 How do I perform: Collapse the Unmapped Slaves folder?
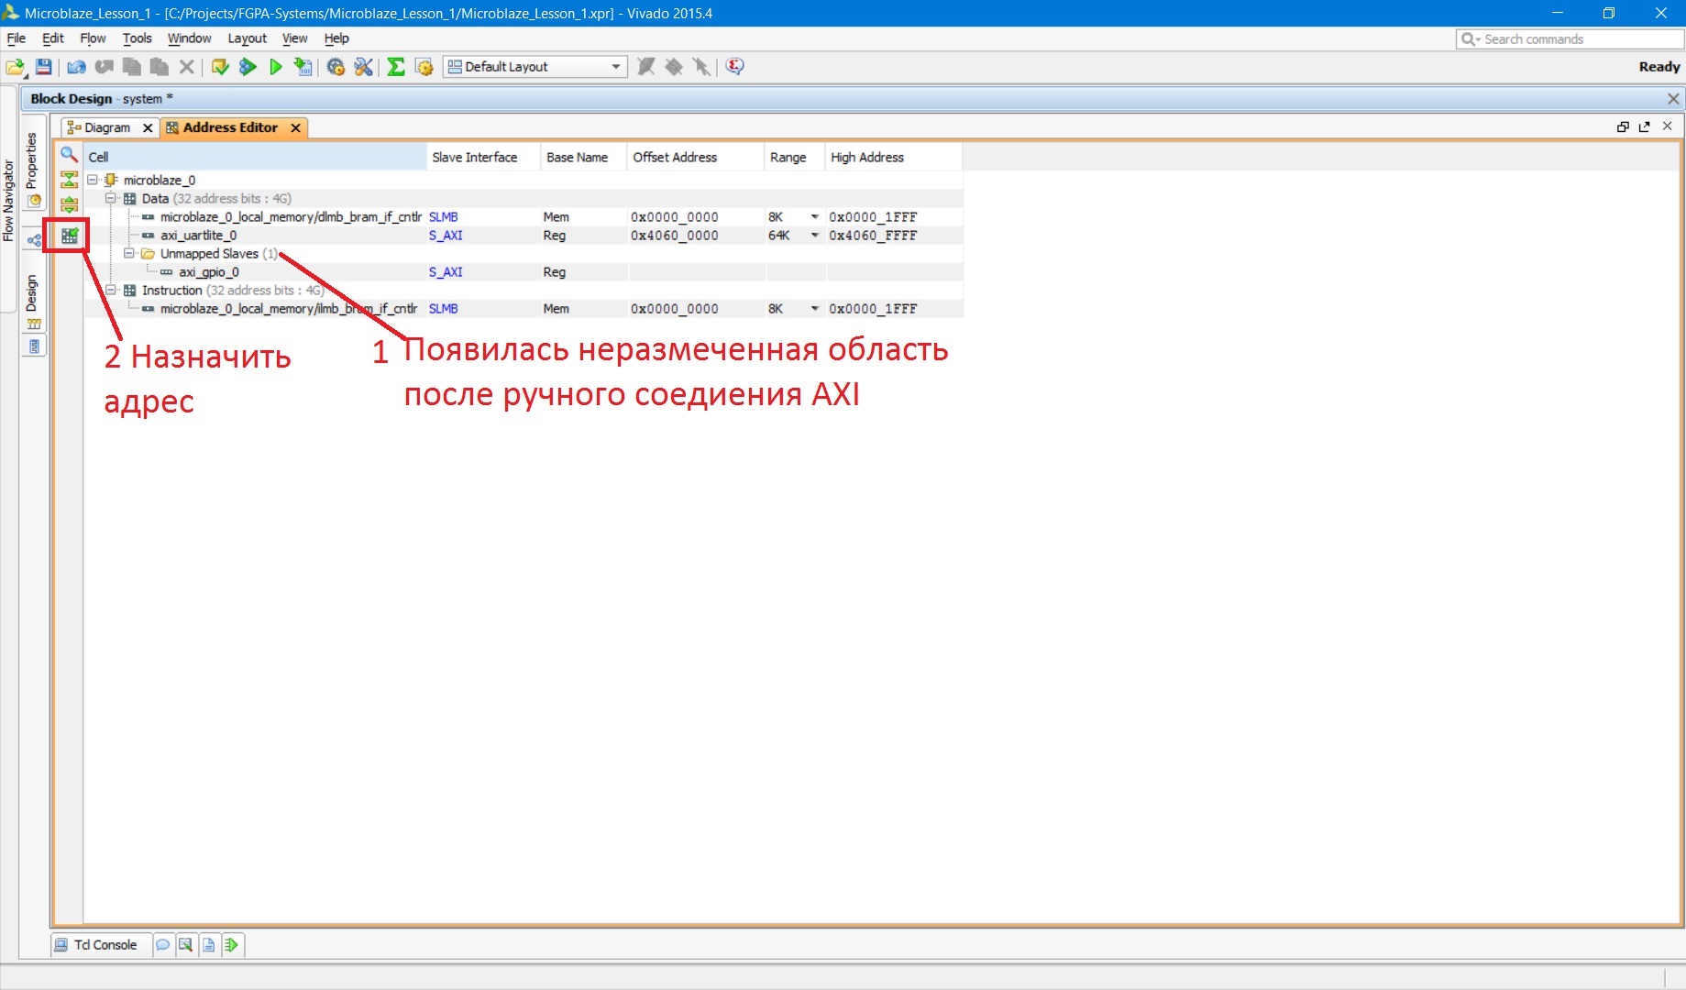coord(129,254)
